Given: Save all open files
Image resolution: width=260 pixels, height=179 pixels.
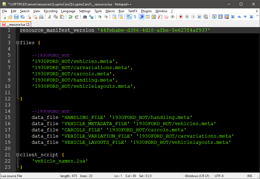Looking at the screenshot, I should [x=22, y=17].
